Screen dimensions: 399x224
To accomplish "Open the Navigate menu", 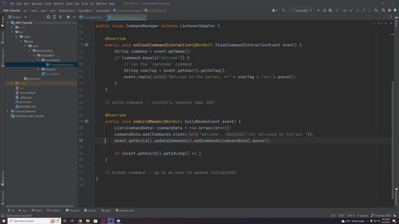I will click(37, 4).
